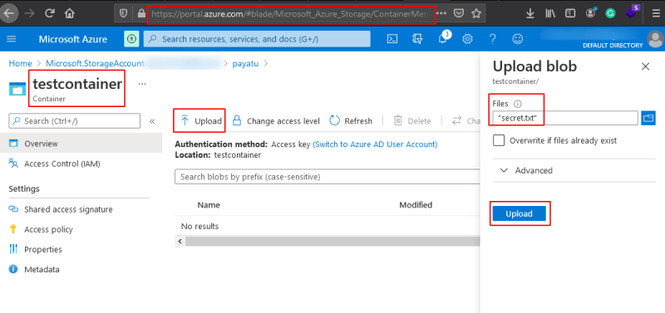Focus the left menu Search (Ctrl+/) box
The image size is (665, 313).
(x=75, y=121)
